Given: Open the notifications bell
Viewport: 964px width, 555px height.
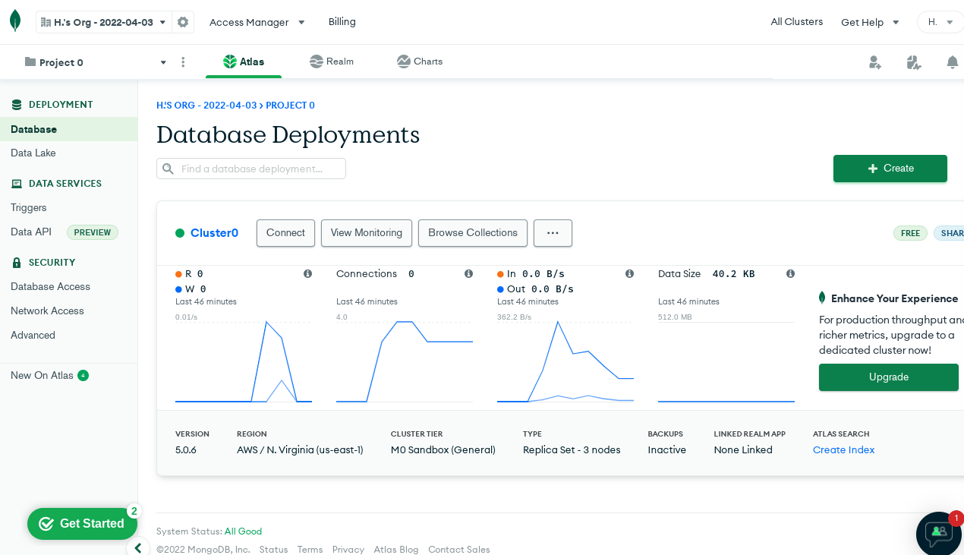Looking at the screenshot, I should 952,62.
